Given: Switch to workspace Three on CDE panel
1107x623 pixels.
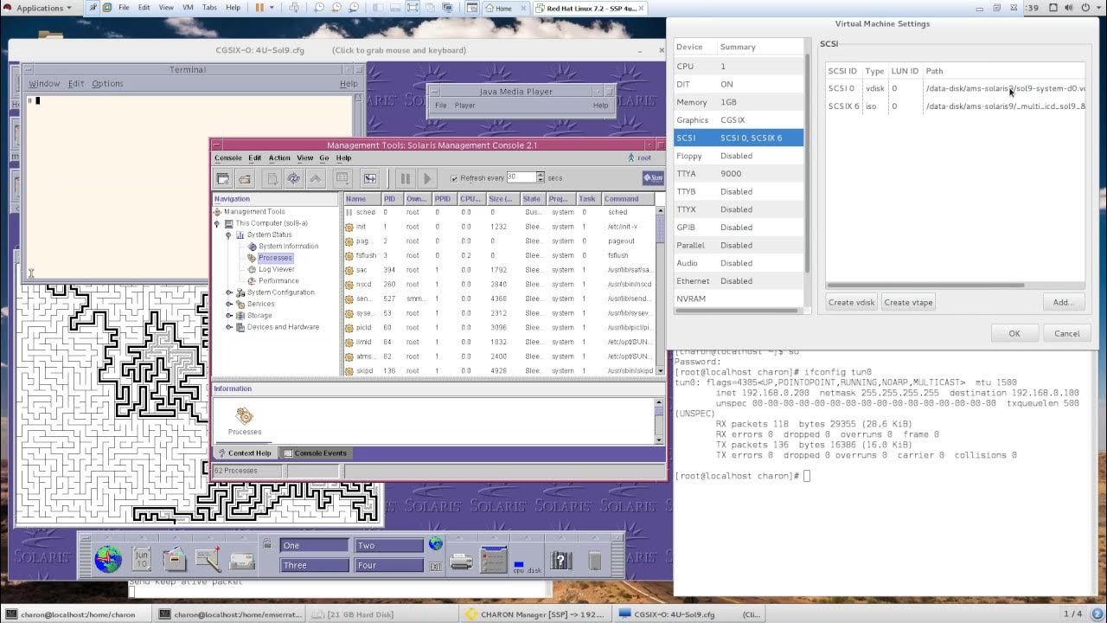Looking at the screenshot, I should pyautogui.click(x=314, y=565).
